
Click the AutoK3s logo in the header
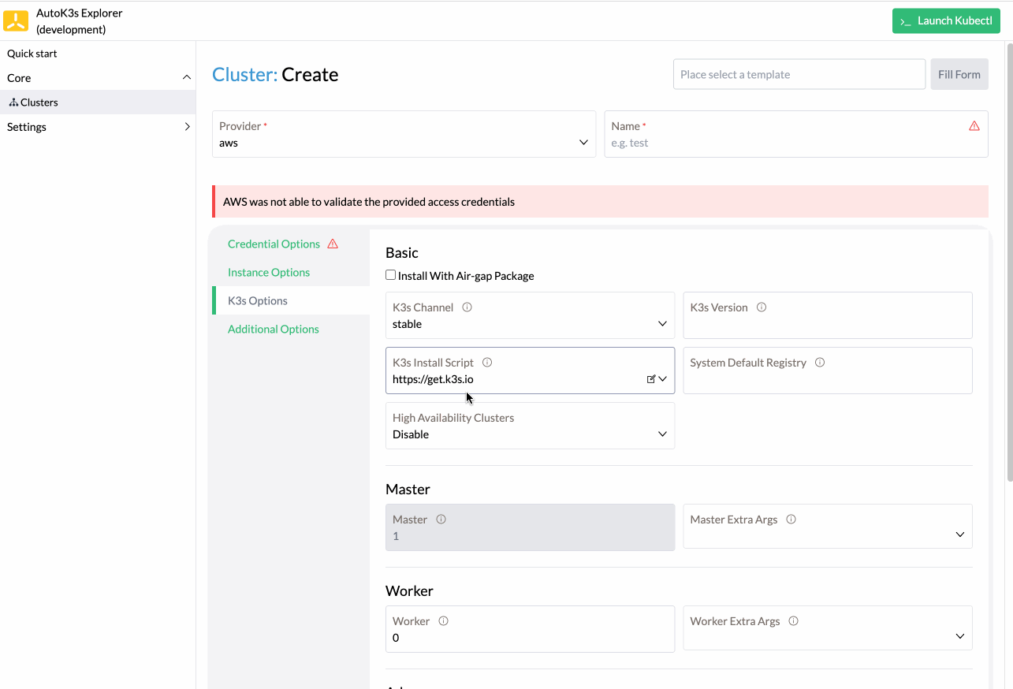coord(15,20)
